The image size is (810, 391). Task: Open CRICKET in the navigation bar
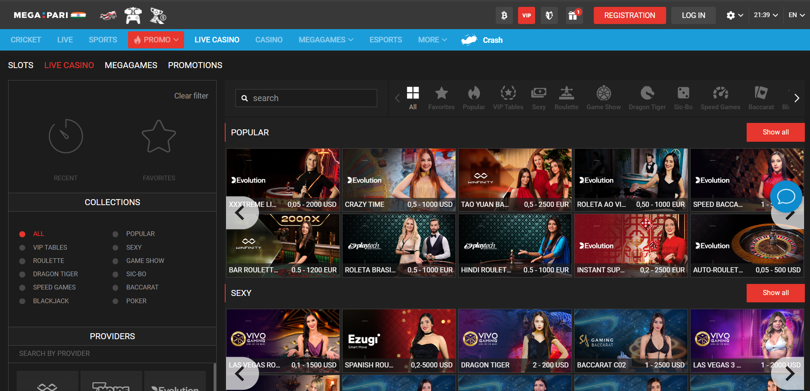[26, 40]
